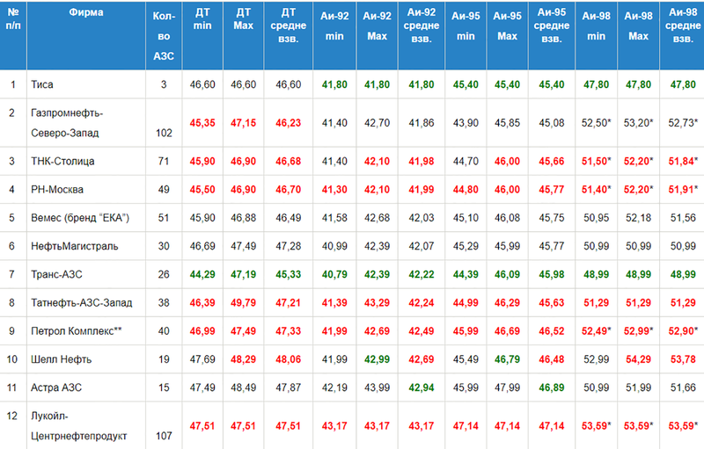704x449 pixels.
Task: Select firm name 'Лукойл-Центрнефтепродукт'
Action: click(79, 425)
